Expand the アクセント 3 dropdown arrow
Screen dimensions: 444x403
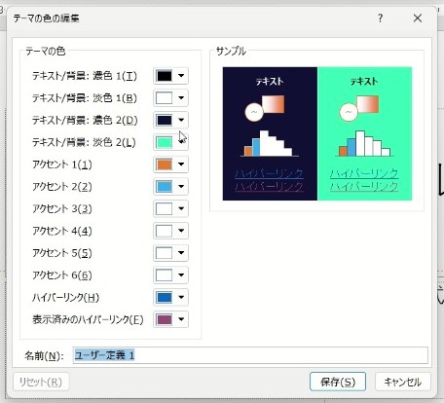pyautogui.click(x=181, y=208)
